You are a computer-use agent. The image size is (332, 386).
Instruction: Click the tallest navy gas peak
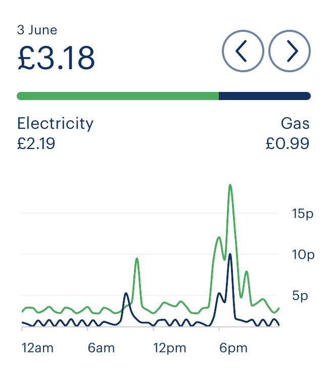(230, 255)
